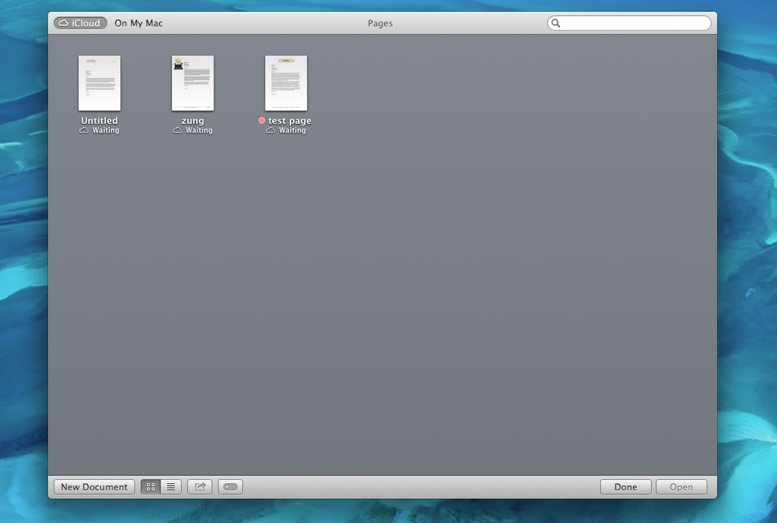Switch to On My Mac location
The image size is (777, 523).
139,23
